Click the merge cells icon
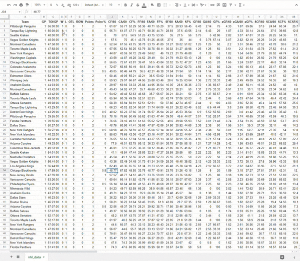Viewport: 300px width, 261px height. (165, 5)
